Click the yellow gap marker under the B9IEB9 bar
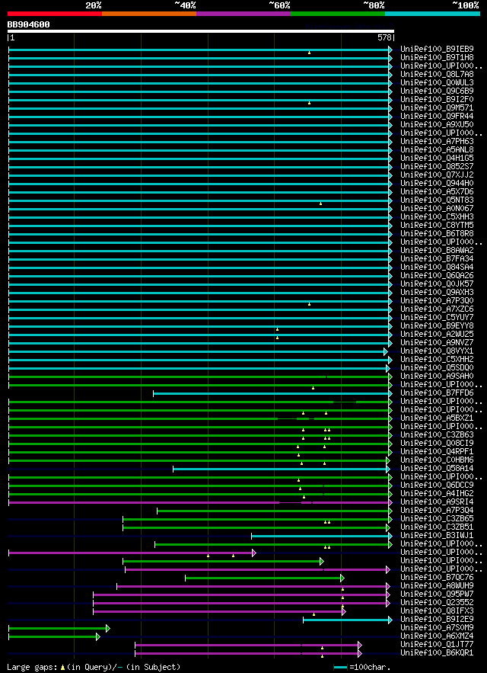 [x=309, y=53]
